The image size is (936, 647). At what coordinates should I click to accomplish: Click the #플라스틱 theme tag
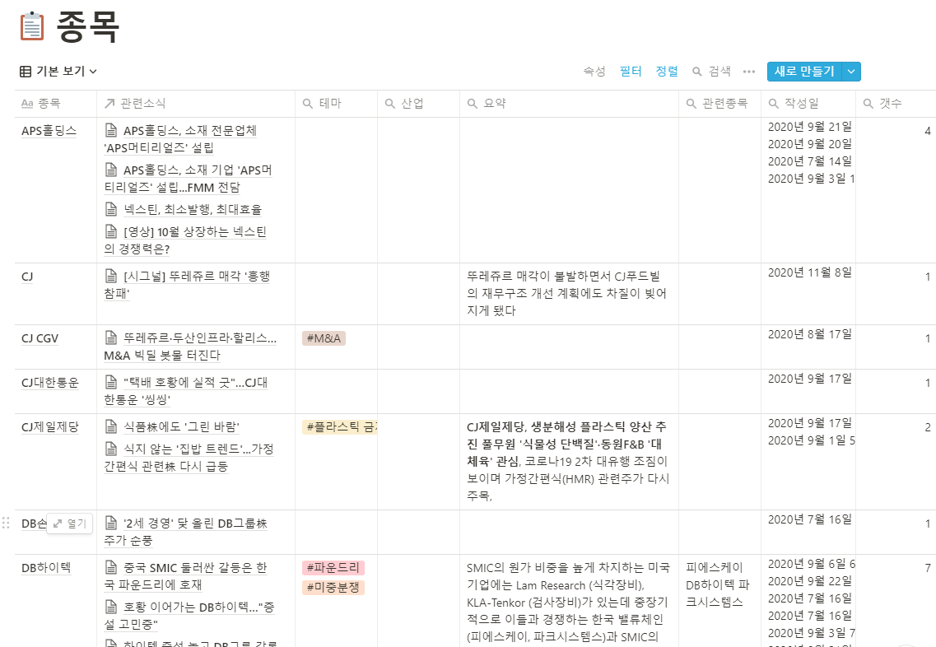340,426
